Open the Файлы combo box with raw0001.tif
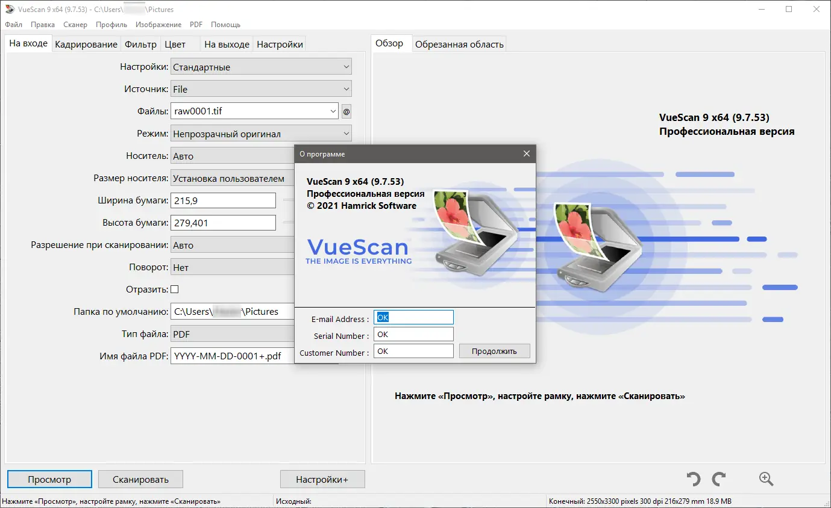 [x=255, y=111]
